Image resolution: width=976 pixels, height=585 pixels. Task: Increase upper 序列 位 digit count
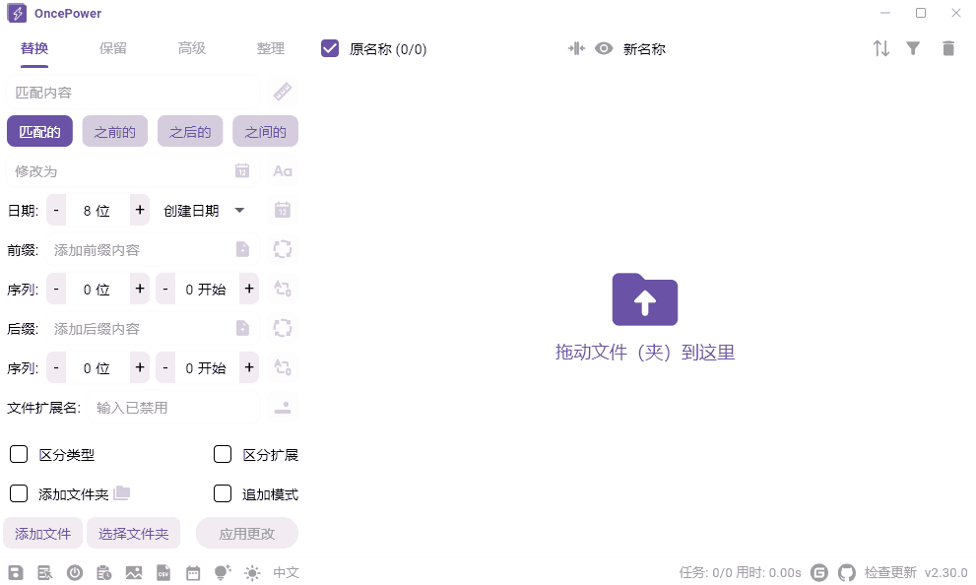[x=140, y=289]
